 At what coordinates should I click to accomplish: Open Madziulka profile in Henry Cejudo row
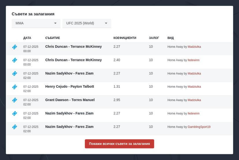pos(194,87)
